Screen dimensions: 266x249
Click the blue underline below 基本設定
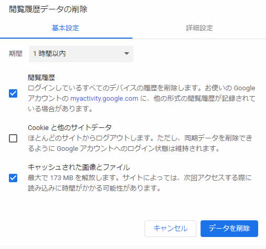coord(66,38)
